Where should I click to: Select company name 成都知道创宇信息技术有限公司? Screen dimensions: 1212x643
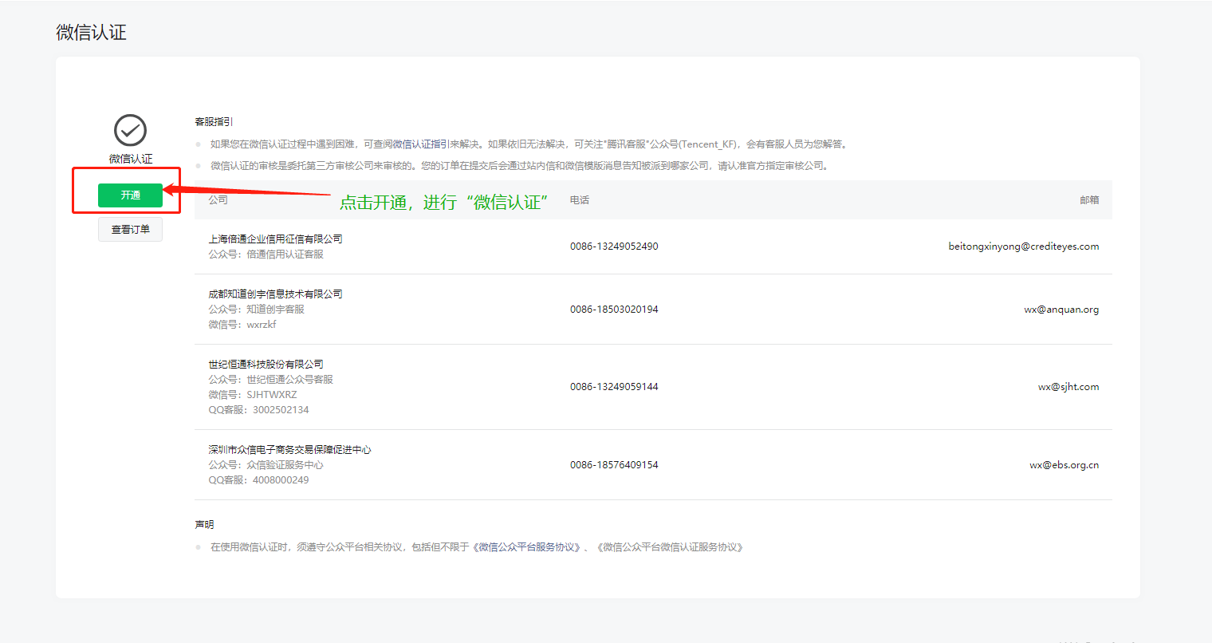click(275, 294)
